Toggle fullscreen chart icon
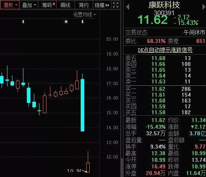 click(115, 5)
